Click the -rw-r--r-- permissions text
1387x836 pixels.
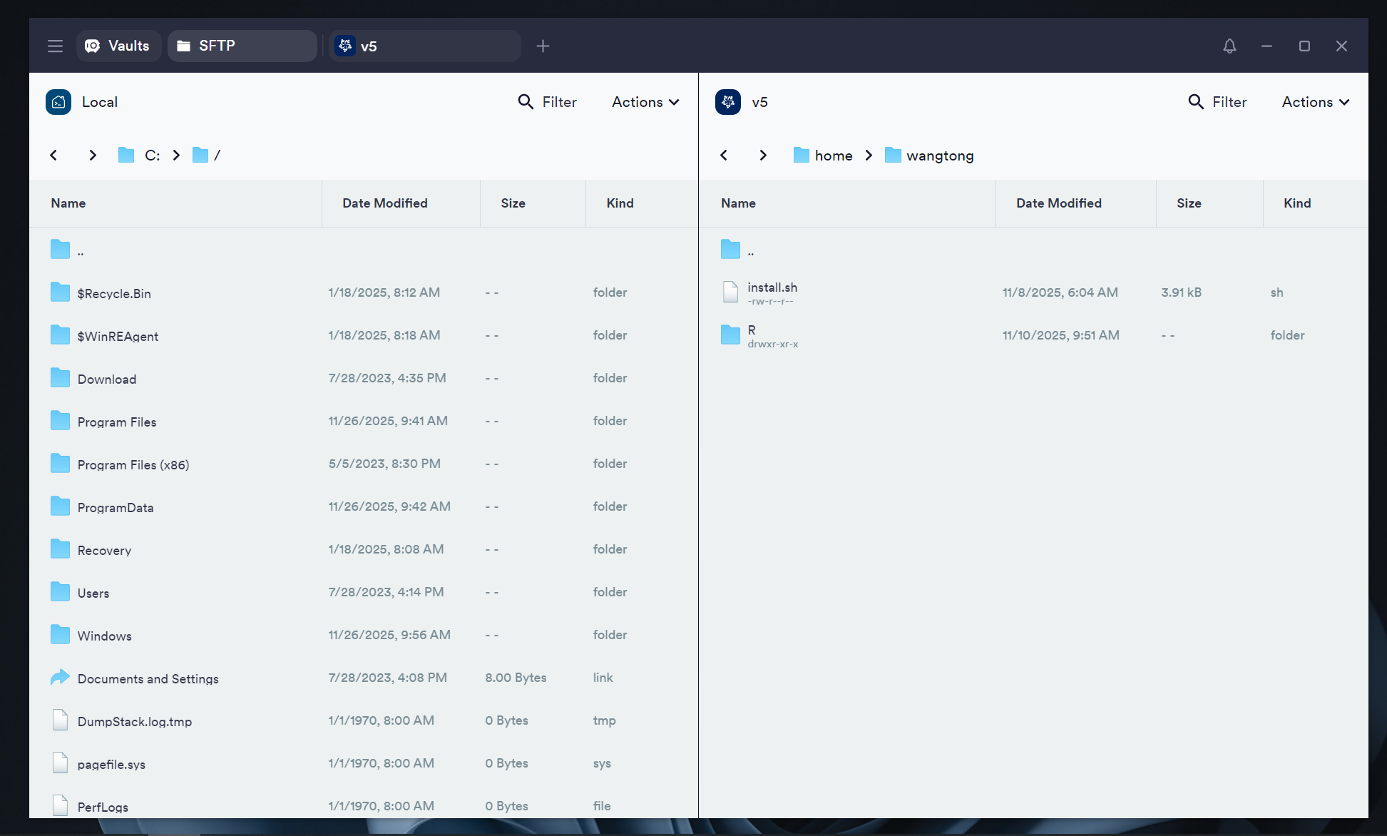tap(770, 301)
